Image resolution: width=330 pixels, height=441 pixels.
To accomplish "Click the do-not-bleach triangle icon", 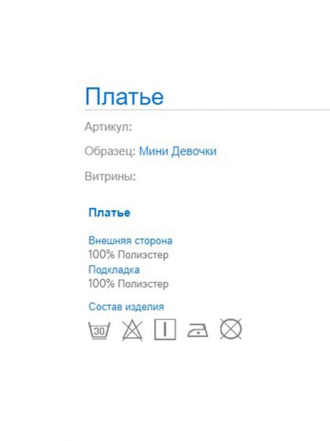I will (x=133, y=330).
